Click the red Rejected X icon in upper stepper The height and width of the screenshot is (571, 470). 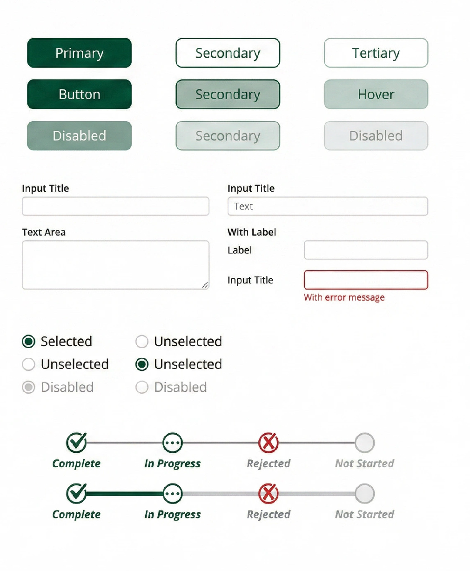tap(269, 443)
